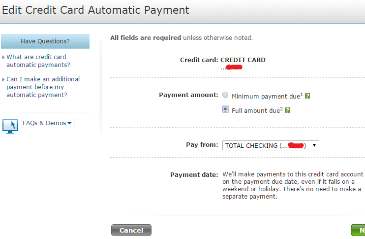
Task: Click footnote 1 superscript after Minimum payment due
Action: (x=301, y=94)
